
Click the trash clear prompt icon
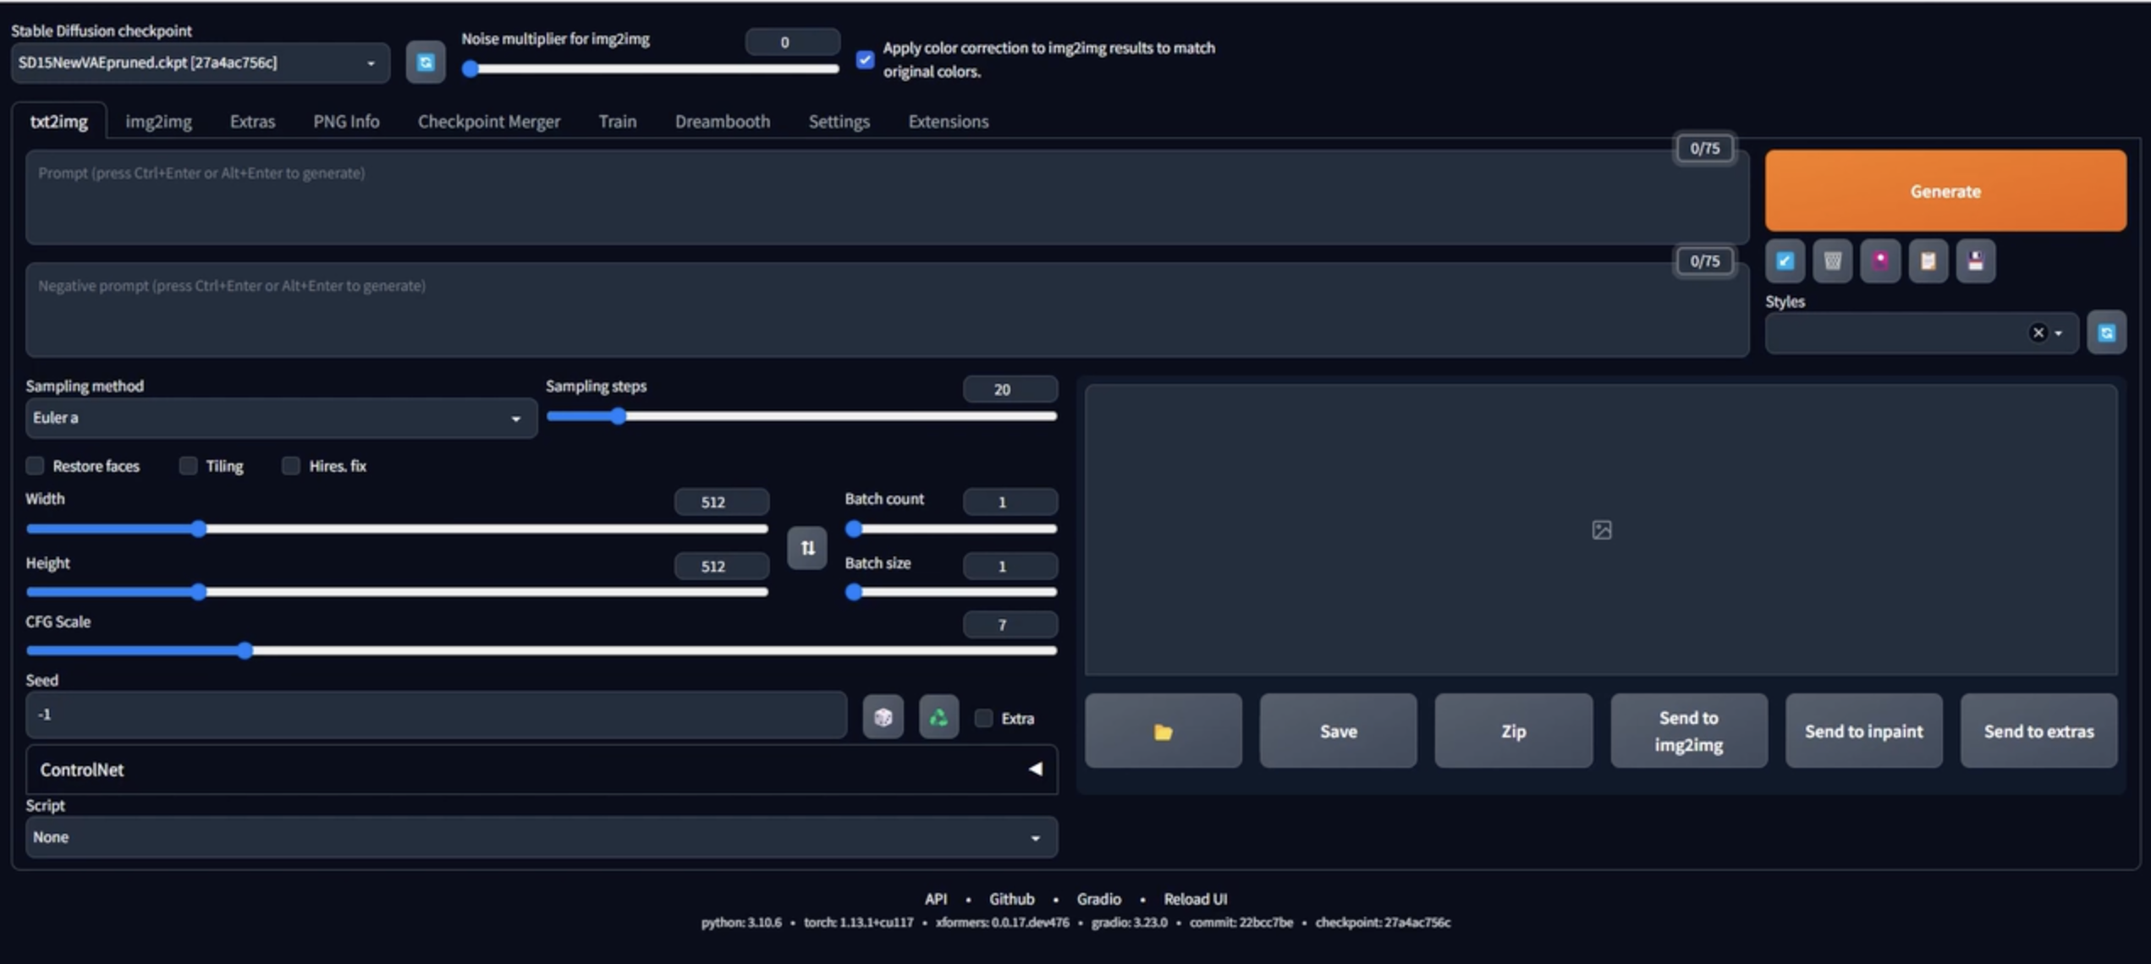pos(1832,260)
